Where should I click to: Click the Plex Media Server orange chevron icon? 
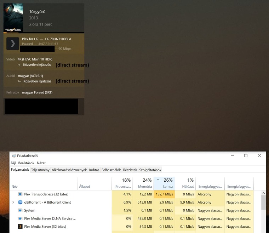(20, 227)
